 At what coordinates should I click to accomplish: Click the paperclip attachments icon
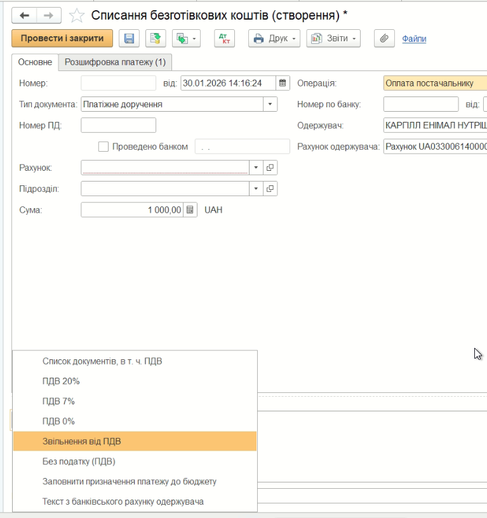point(384,39)
